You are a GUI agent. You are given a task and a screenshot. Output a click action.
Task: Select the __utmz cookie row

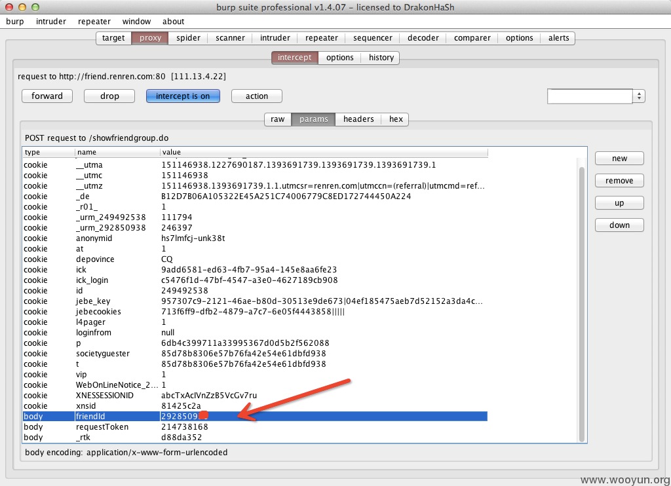click(x=255, y=186)
